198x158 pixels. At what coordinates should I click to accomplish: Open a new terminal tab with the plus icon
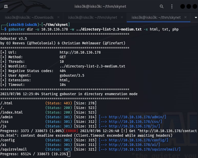(x=6, y=6)
